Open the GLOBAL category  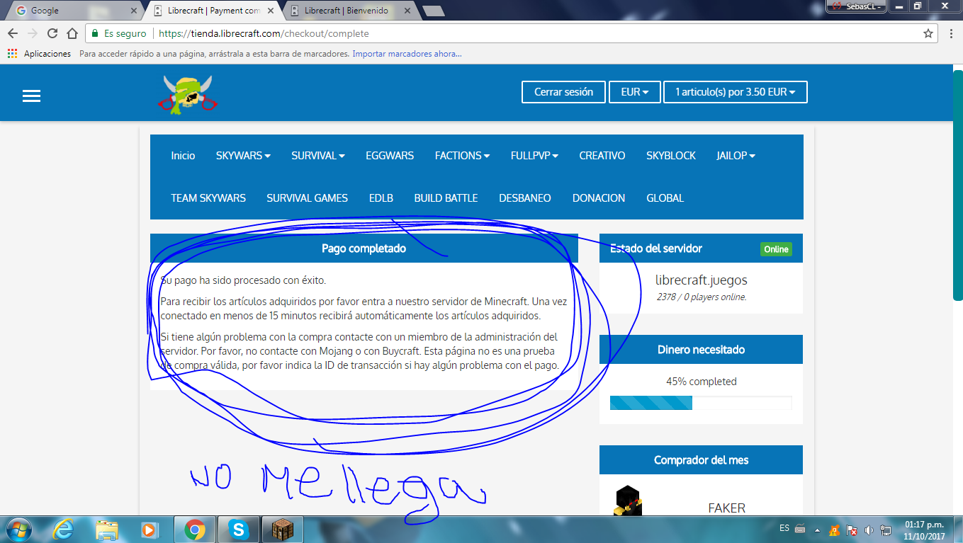coord(665,198)
